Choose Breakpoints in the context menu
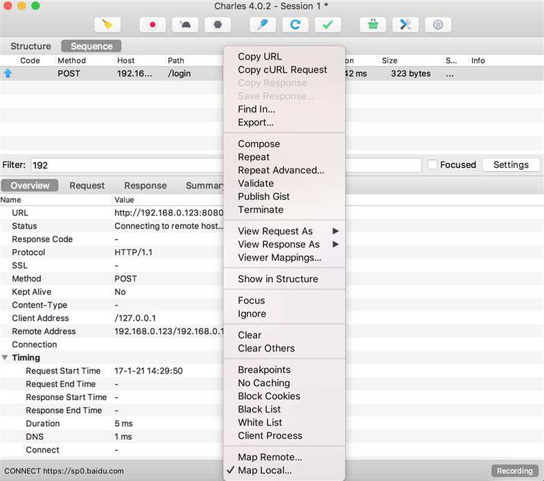Viewport: 544px width, 481px height. click(x=284, y=370)
